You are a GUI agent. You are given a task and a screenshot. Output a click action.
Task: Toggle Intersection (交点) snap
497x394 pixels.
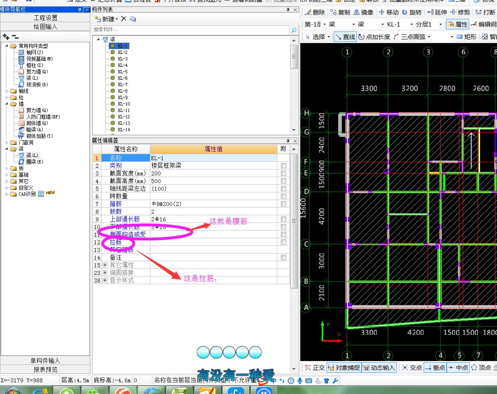click(412, 367)
